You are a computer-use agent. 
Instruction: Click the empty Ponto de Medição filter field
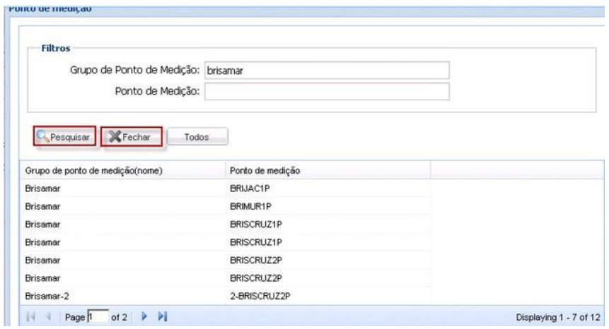(326, 91)
